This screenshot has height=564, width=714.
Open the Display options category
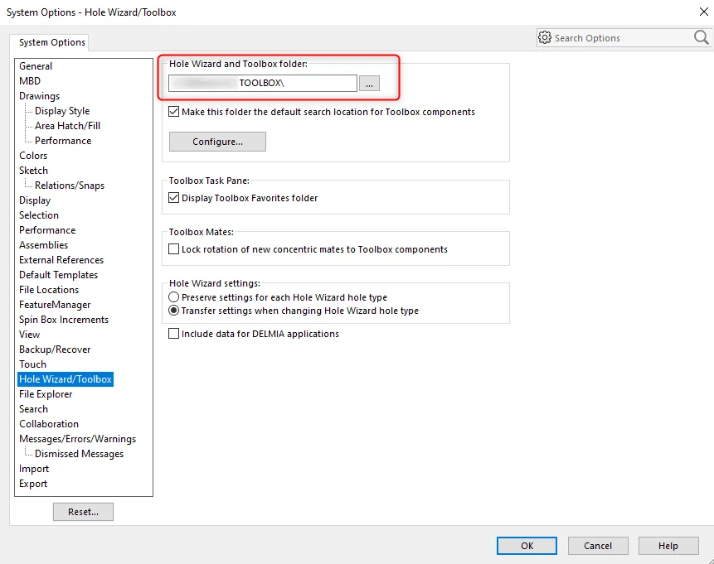pyautogui.click(x=35, y=200)
